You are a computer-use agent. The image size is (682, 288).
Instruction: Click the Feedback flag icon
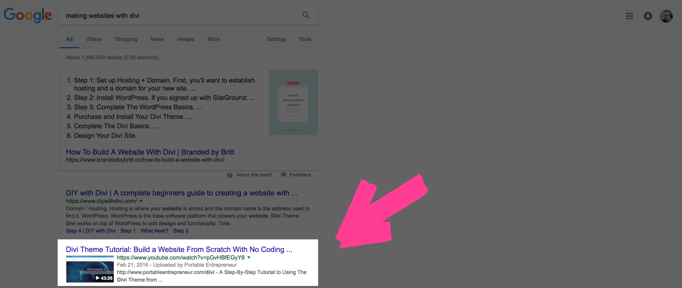pos(283,175)
